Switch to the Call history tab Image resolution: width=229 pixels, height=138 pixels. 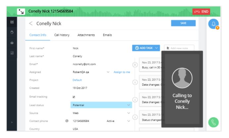(62, 35)
